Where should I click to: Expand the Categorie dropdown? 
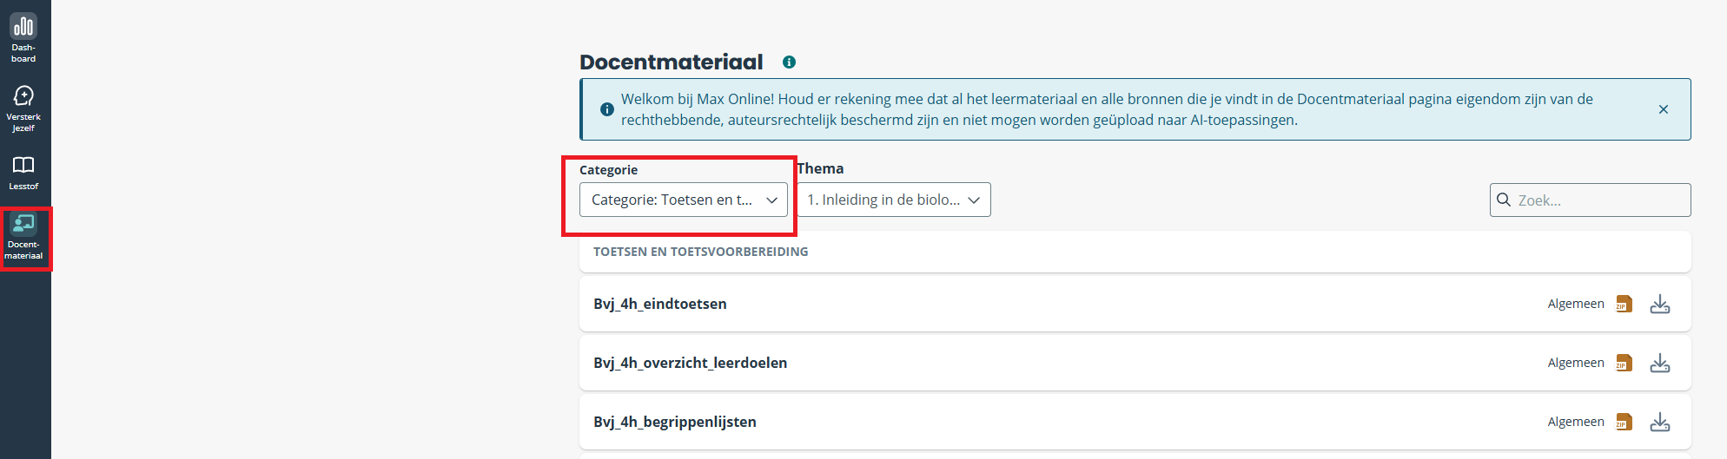point(684,200)
